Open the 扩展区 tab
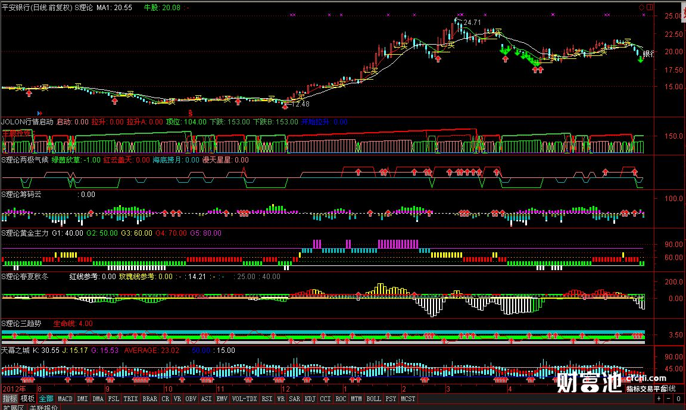This screenshot has width=686, height=410. pyautogui.click(x=14, y=408)
